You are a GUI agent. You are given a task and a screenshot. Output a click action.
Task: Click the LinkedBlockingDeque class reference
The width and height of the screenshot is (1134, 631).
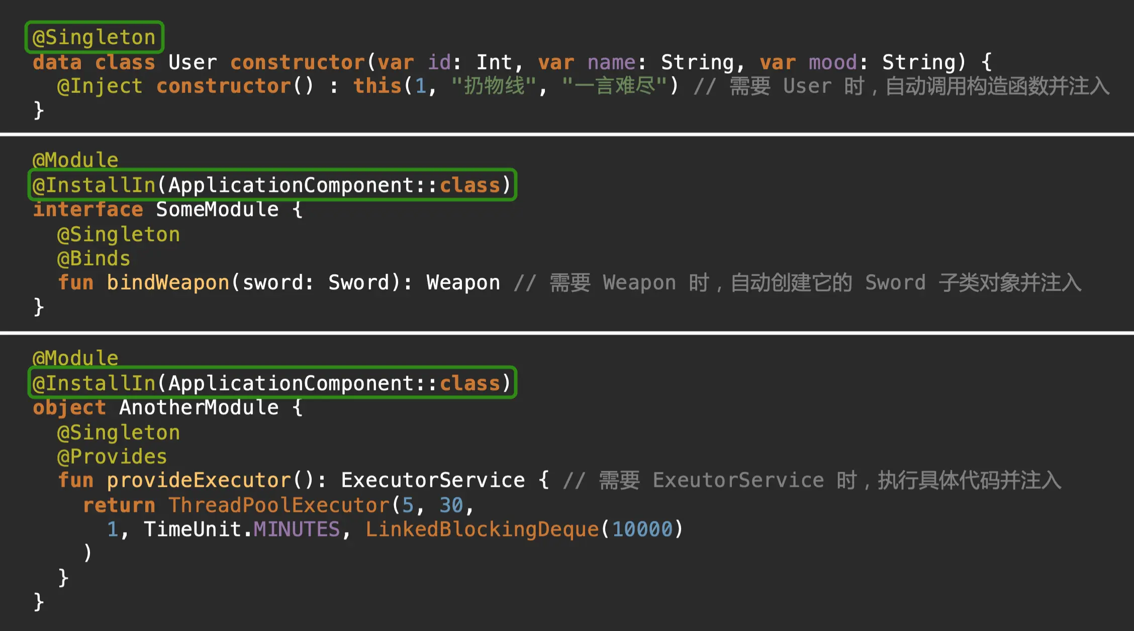(x=482, y=529)
